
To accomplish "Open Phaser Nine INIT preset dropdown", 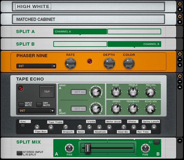I will [36, 66].
